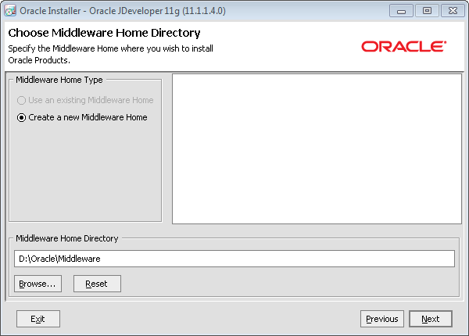Click the Reset button
The height and width of the screenshot is (336, 469).
point(97,284)
